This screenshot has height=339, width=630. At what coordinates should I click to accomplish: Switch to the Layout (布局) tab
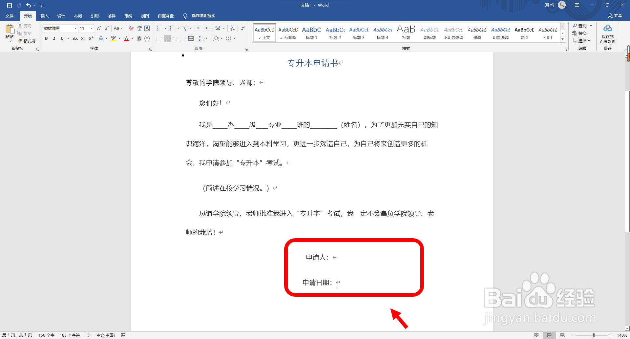[x=78, y=16]
